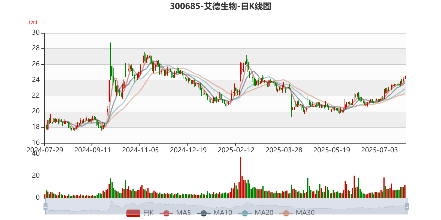This screenshot has width=441, height=220.
Task: Click the 2025-02-12 date axis label
Action: [236, 150]
